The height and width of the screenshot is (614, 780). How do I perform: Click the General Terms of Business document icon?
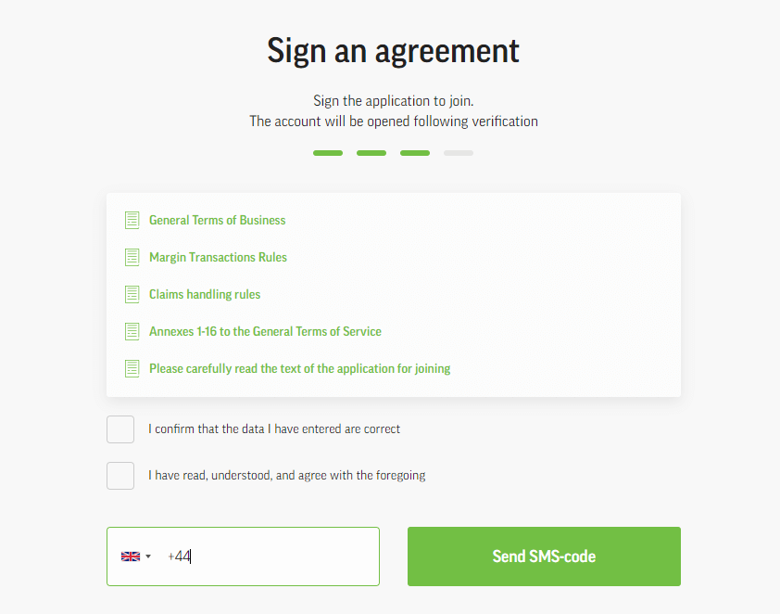tap(132, 220)
